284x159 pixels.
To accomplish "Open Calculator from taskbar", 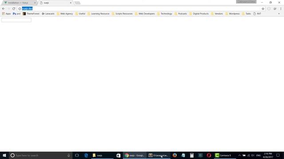I will (192, 155).
